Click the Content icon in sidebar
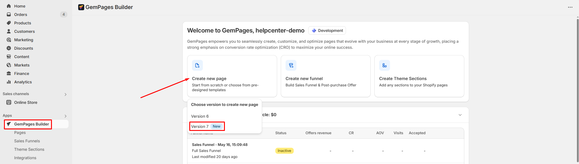Image resolution: width=579 pixels, height=164 pixels. [x=9, y=57]
